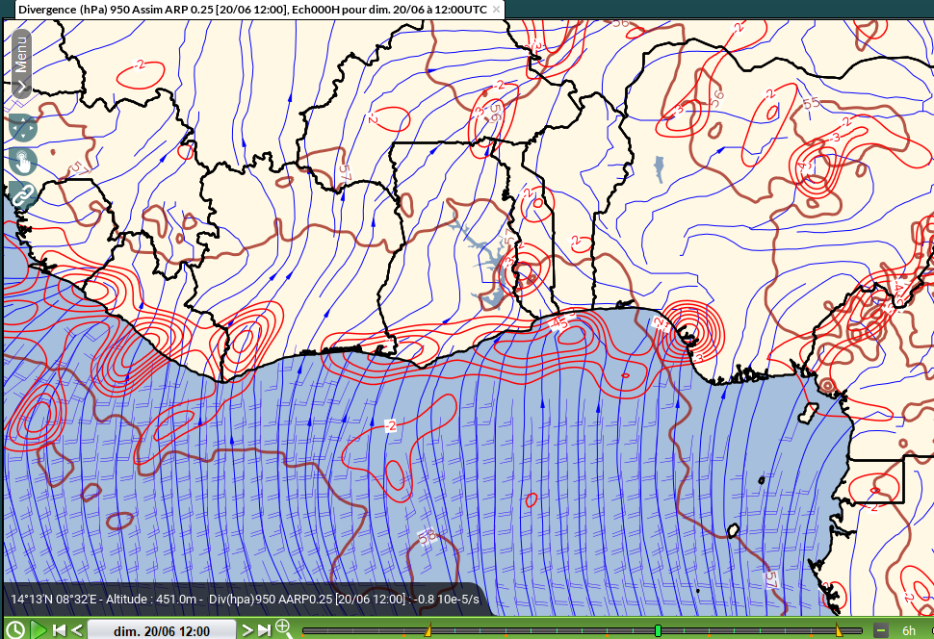Jump to the last time step
Screen dimensions: 934x639
coord(264,629)
